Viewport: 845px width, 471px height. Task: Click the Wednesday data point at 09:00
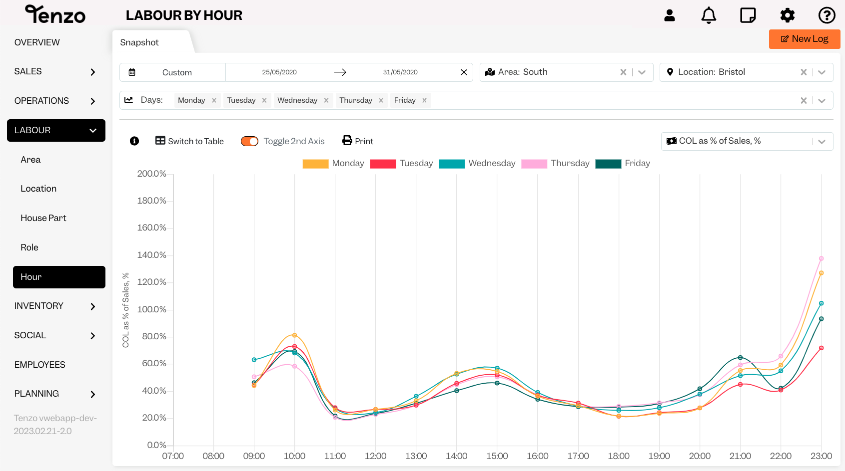pos(254,360)
